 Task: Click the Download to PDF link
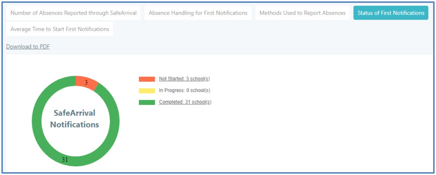point(28,47)
